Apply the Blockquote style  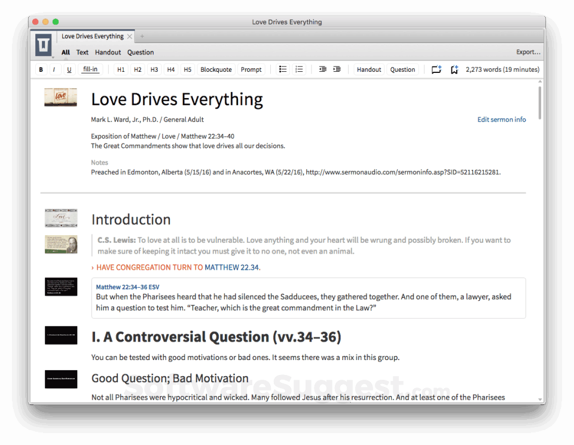pos(216,69)
